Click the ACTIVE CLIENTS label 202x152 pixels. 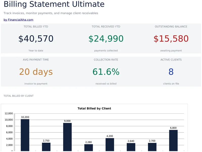coord(171,60)
